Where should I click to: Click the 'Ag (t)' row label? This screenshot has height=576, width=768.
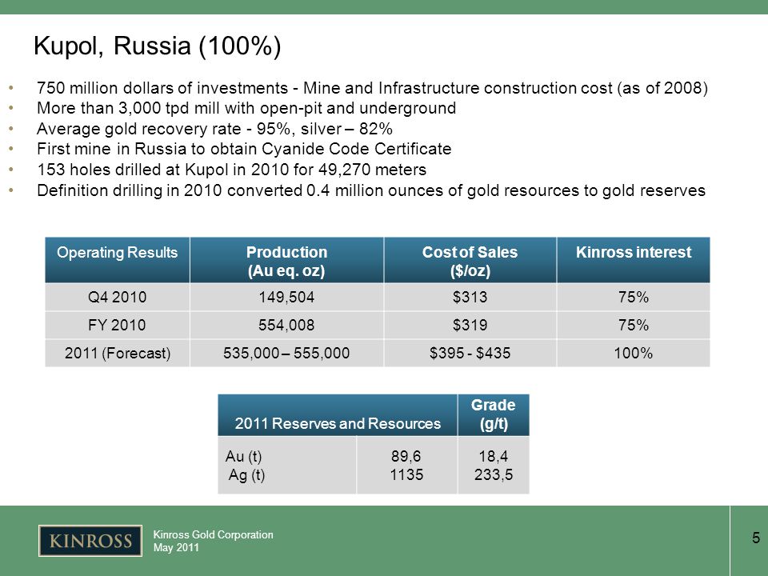tap(246, 474)
